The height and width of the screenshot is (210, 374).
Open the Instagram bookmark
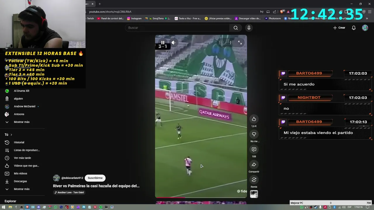134,18
